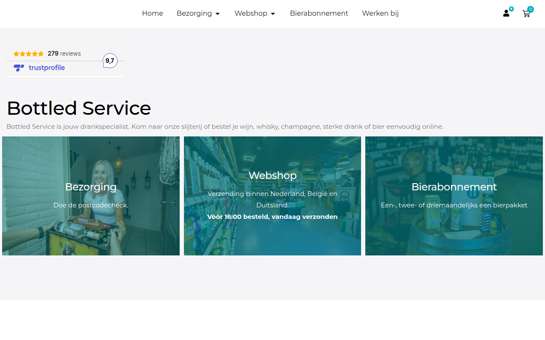Image resolution: width=545 pixels, height=340 pixels.
Task: Go to the Home menu item
Action: 152,13
